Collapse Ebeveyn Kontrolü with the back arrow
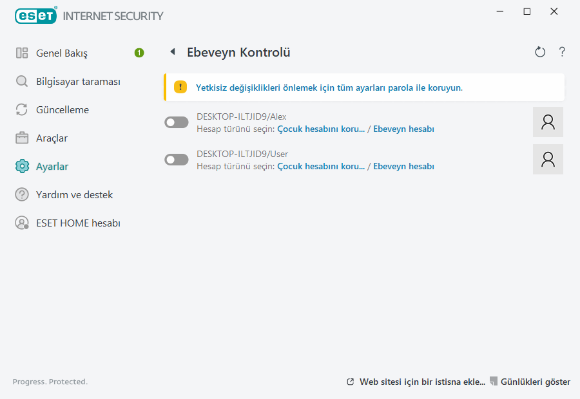Screen dimensions: 580x399 tap(171, 51)
